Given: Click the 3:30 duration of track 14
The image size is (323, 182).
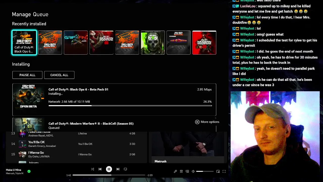Looking at the screenshot, I should point(132,144).
